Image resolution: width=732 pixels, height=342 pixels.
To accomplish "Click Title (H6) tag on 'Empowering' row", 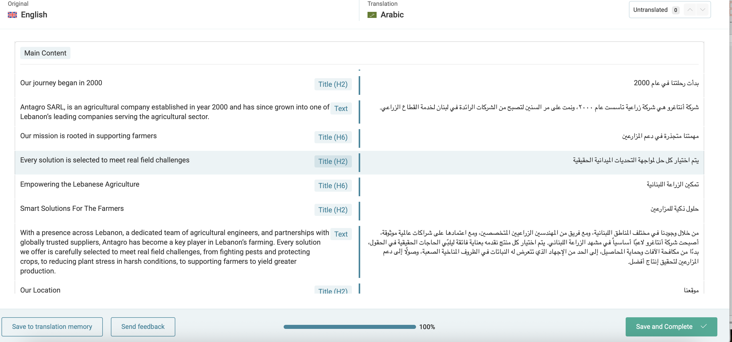I will point(333,186).
